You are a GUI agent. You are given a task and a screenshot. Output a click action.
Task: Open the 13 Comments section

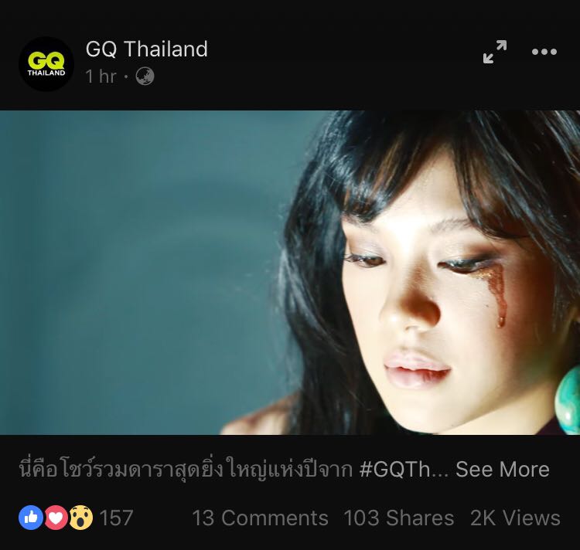260,518
